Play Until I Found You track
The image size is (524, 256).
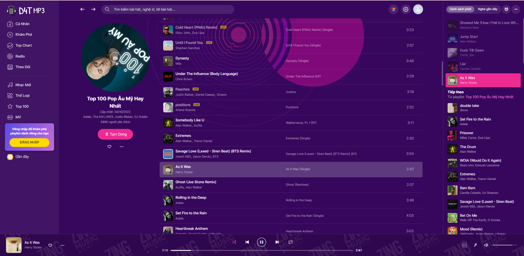[291, 46]
